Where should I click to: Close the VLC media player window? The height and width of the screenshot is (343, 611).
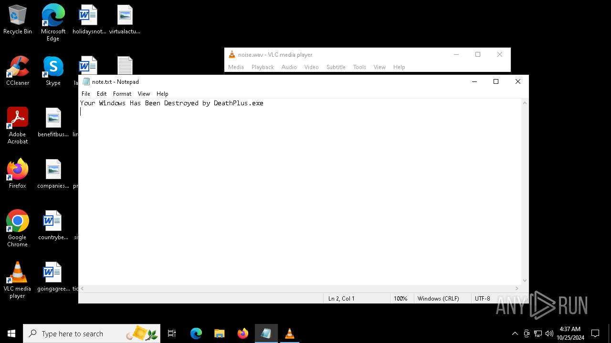click(x=500, y=54)
